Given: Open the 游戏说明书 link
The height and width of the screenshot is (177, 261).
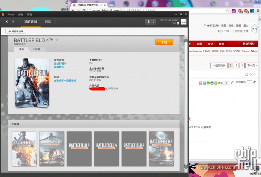Looking at the screenshot, I should pyautogui.click(x=60, y=64).
